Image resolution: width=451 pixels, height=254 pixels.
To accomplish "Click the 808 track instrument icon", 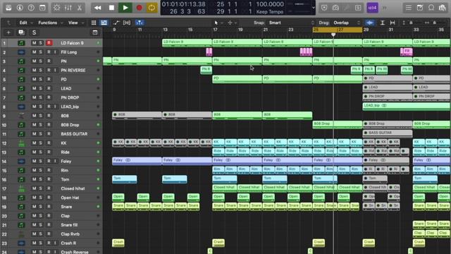I will point(21,116).
